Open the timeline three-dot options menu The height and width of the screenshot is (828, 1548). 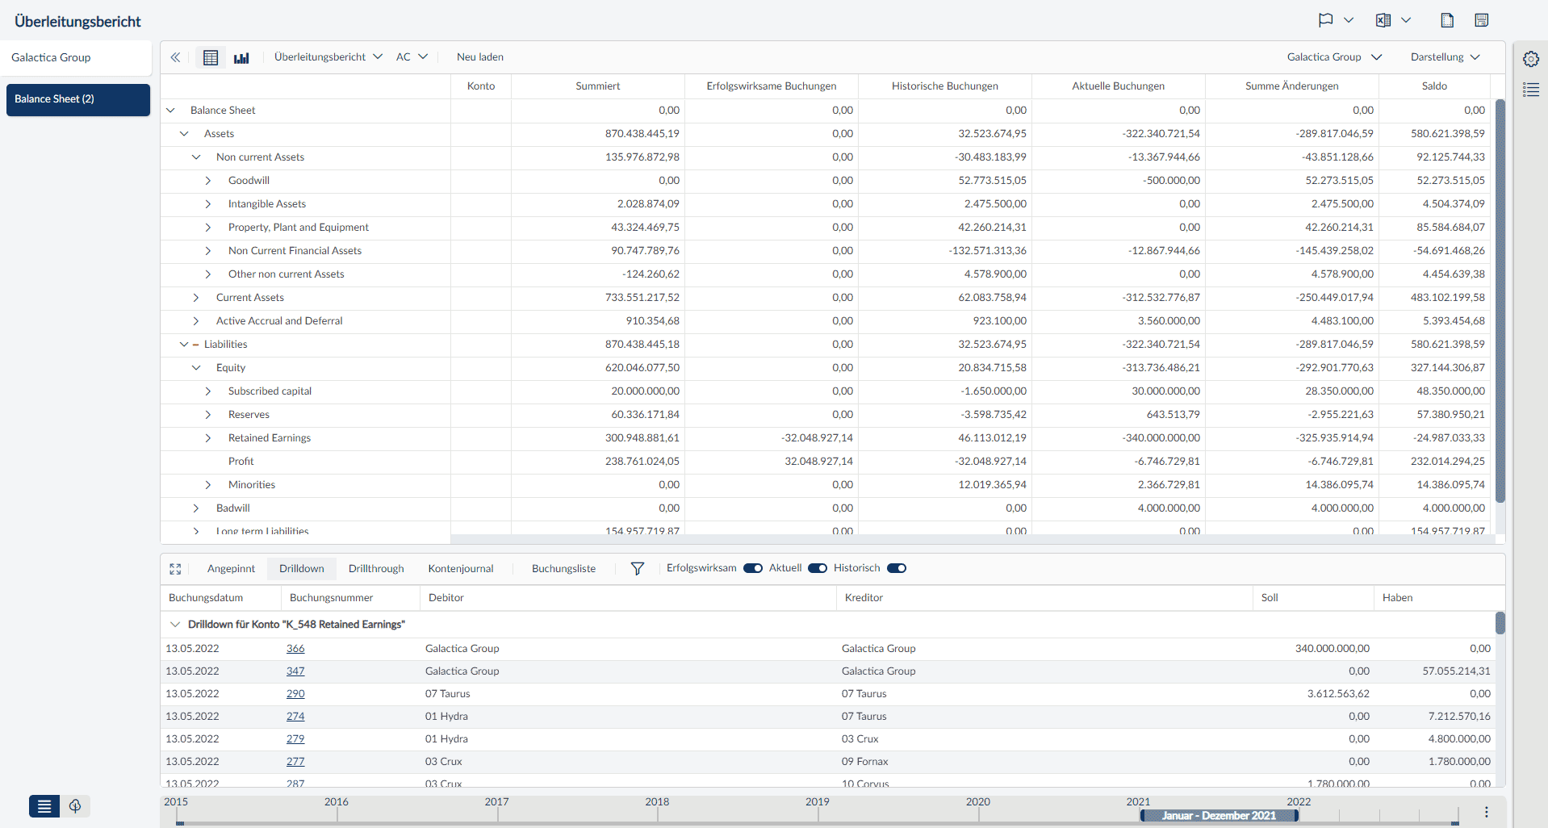1487,812
